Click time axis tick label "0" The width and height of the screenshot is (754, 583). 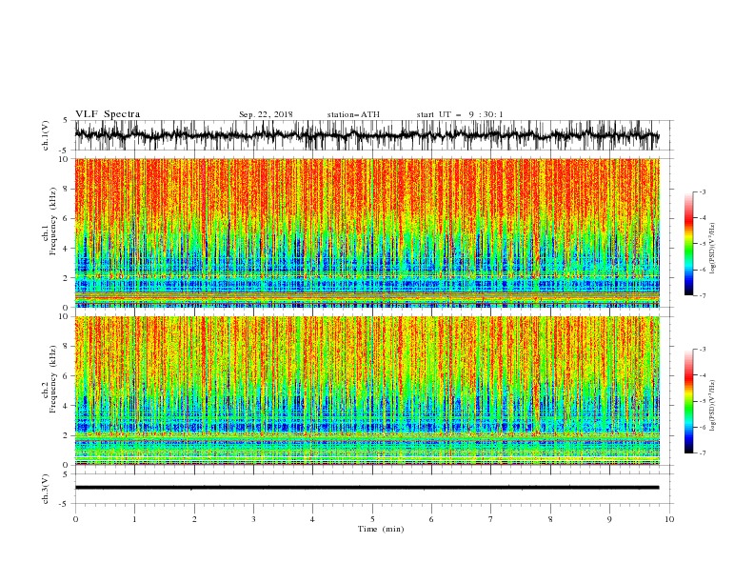pos(75,519)
